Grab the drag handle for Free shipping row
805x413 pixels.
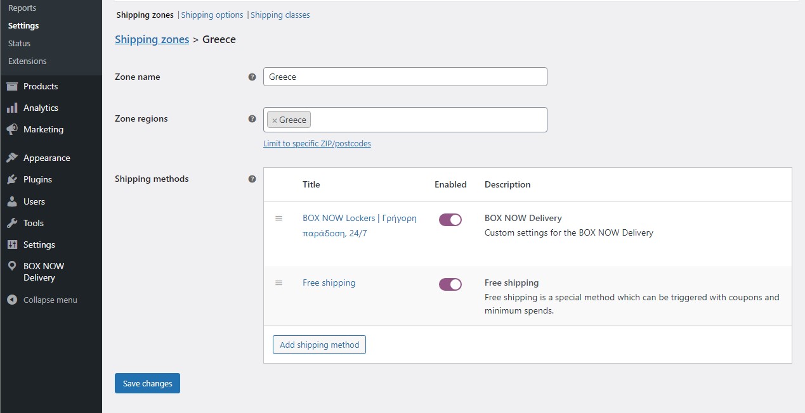[278, 283]
